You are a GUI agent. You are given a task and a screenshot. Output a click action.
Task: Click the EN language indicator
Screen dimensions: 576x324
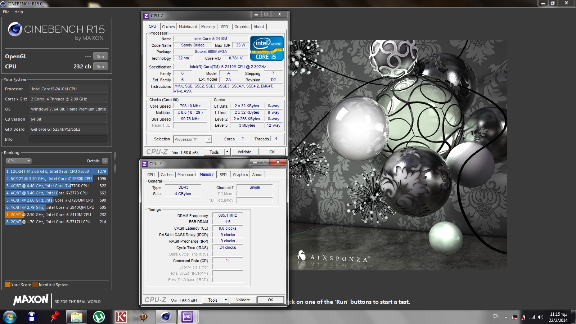[x=496, y=316]
